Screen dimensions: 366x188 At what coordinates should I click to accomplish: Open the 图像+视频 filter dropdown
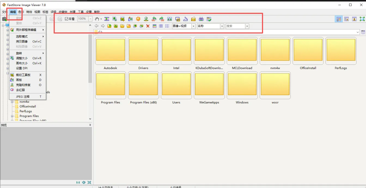click(193, 26)
